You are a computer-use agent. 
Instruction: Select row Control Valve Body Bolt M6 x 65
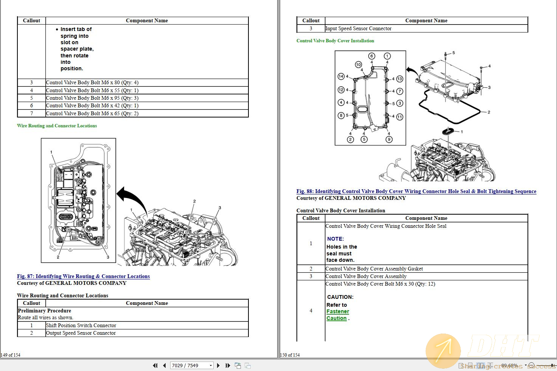point(133,113)
